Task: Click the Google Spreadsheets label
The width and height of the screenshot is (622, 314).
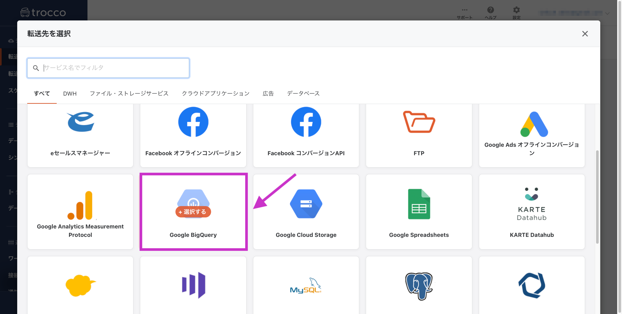Action: coord(419,235)
